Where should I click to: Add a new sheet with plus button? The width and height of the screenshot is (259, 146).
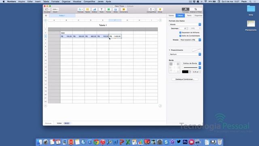tap(46, 15)
